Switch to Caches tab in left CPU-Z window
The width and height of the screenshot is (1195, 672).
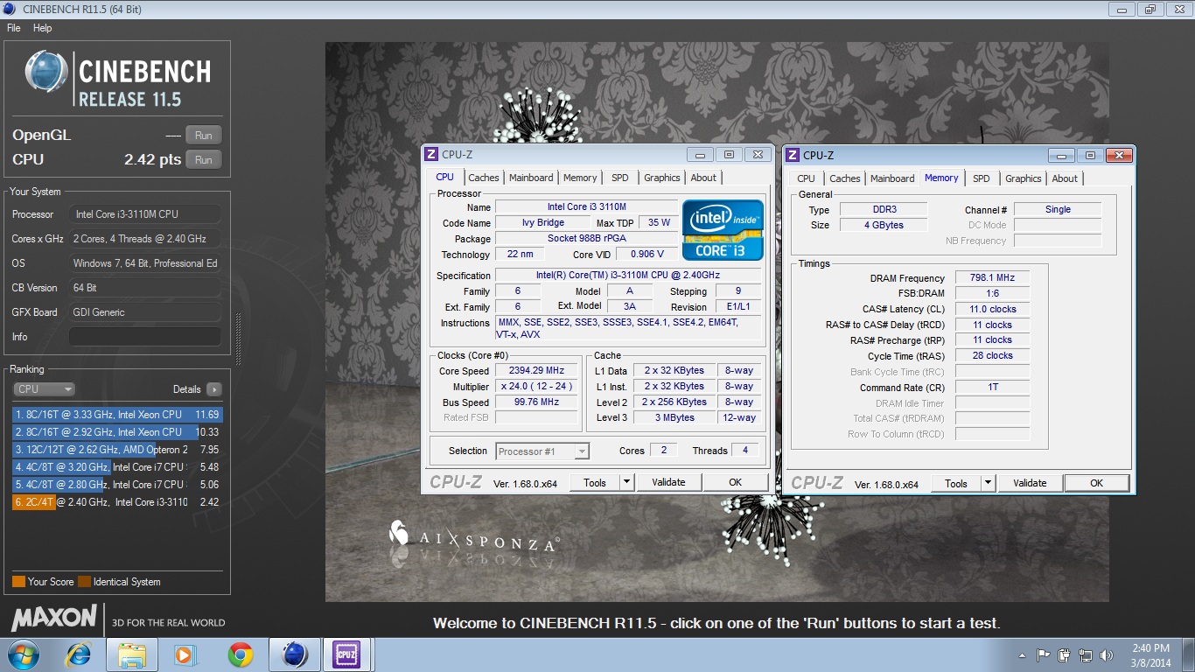click(x=484, y=178)
